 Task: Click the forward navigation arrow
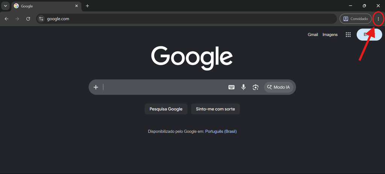(x=17, y=19)
